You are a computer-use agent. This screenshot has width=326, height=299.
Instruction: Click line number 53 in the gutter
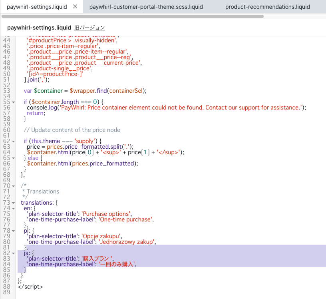(7, 91)
